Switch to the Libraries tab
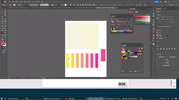The height and width of the screenshot is (100, 179). (164, 9)
